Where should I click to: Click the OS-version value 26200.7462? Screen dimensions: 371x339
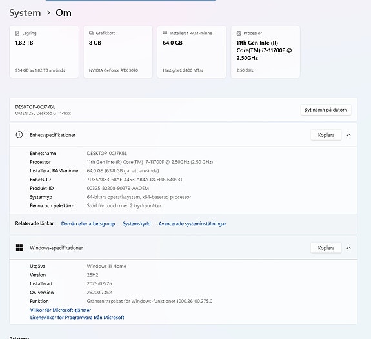coord(99,293)
